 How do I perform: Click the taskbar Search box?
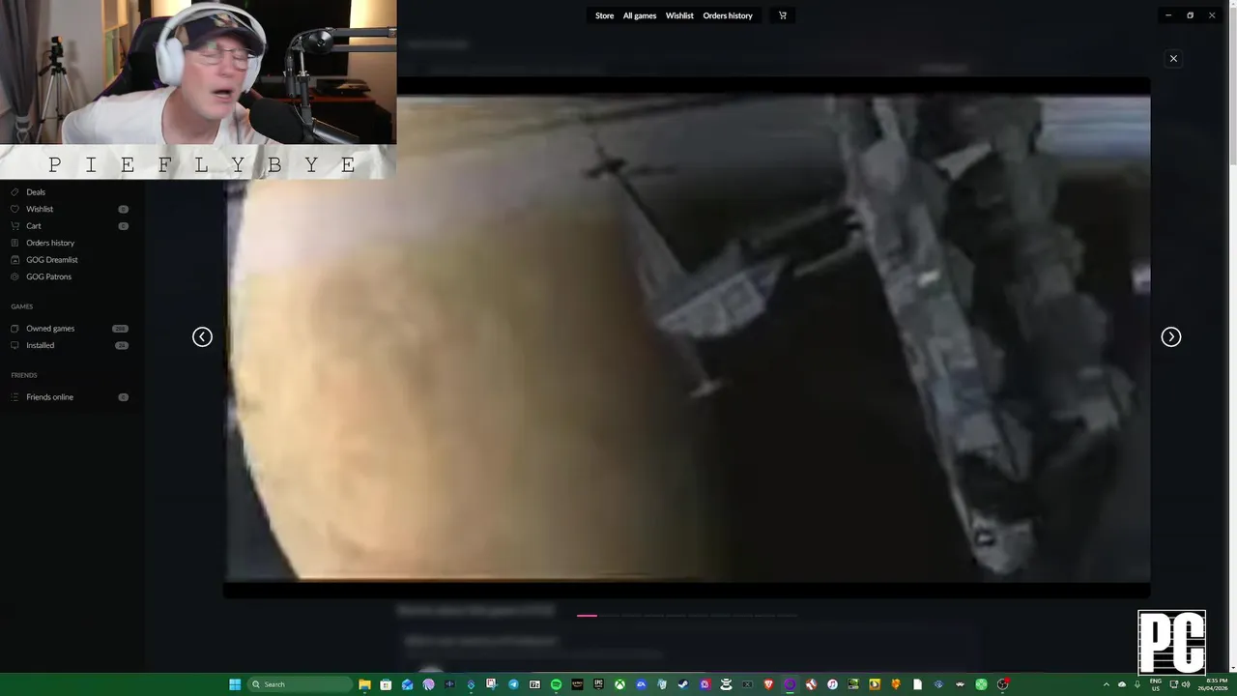300,684
